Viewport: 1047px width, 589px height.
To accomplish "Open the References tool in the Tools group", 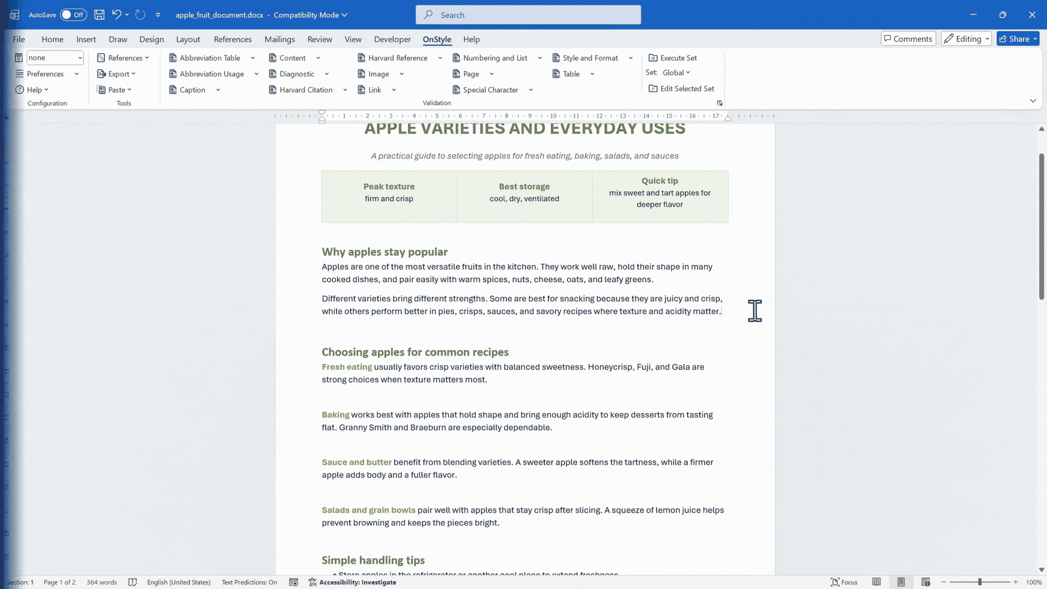I will click(123, 58).
